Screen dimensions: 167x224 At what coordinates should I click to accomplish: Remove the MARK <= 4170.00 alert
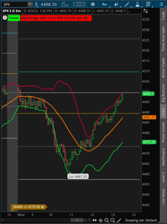pyautogui.click(x=43, y=207)
